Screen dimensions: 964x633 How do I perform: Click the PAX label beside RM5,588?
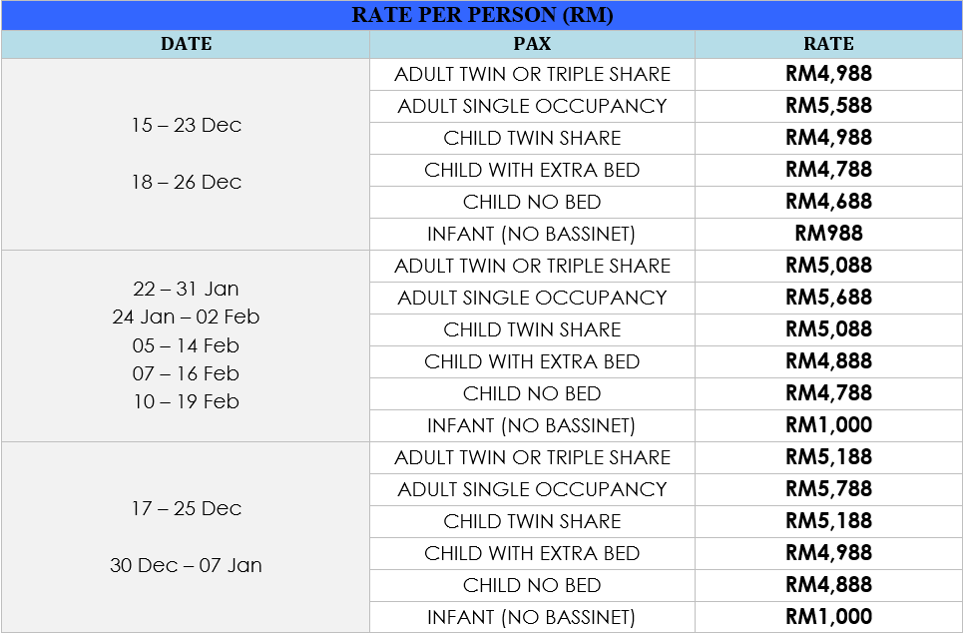pyautogui.click(x=532, y=106)
